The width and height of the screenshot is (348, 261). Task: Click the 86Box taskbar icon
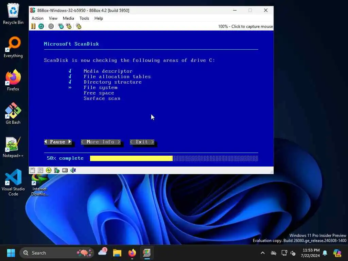pyautogui.click(x=147, y=253)
